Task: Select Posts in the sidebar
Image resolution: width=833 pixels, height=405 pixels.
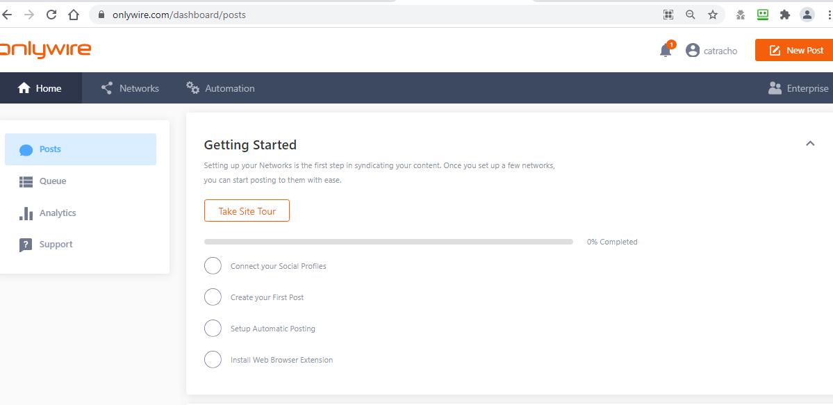Action: 81,149
